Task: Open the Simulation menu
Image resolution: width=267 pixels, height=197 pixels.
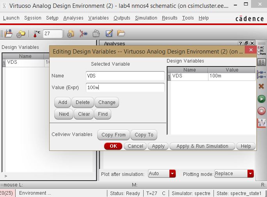Action: click(x=146, y=18)
